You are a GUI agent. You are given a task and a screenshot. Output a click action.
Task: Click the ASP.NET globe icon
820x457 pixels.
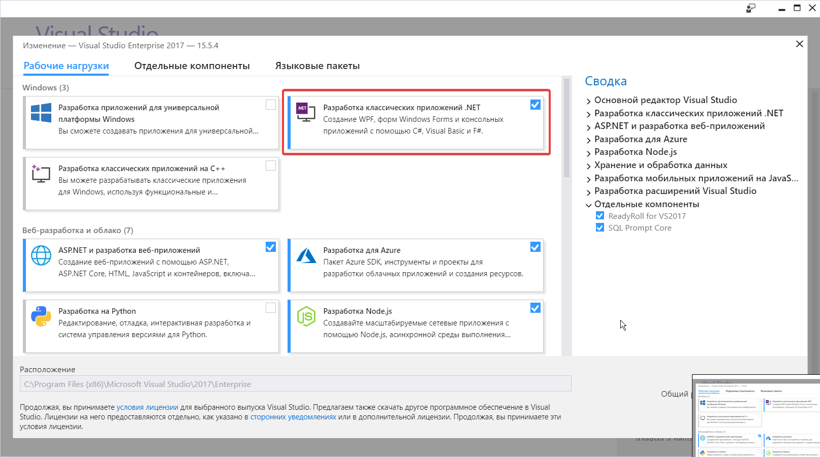(x=41, y=255)
